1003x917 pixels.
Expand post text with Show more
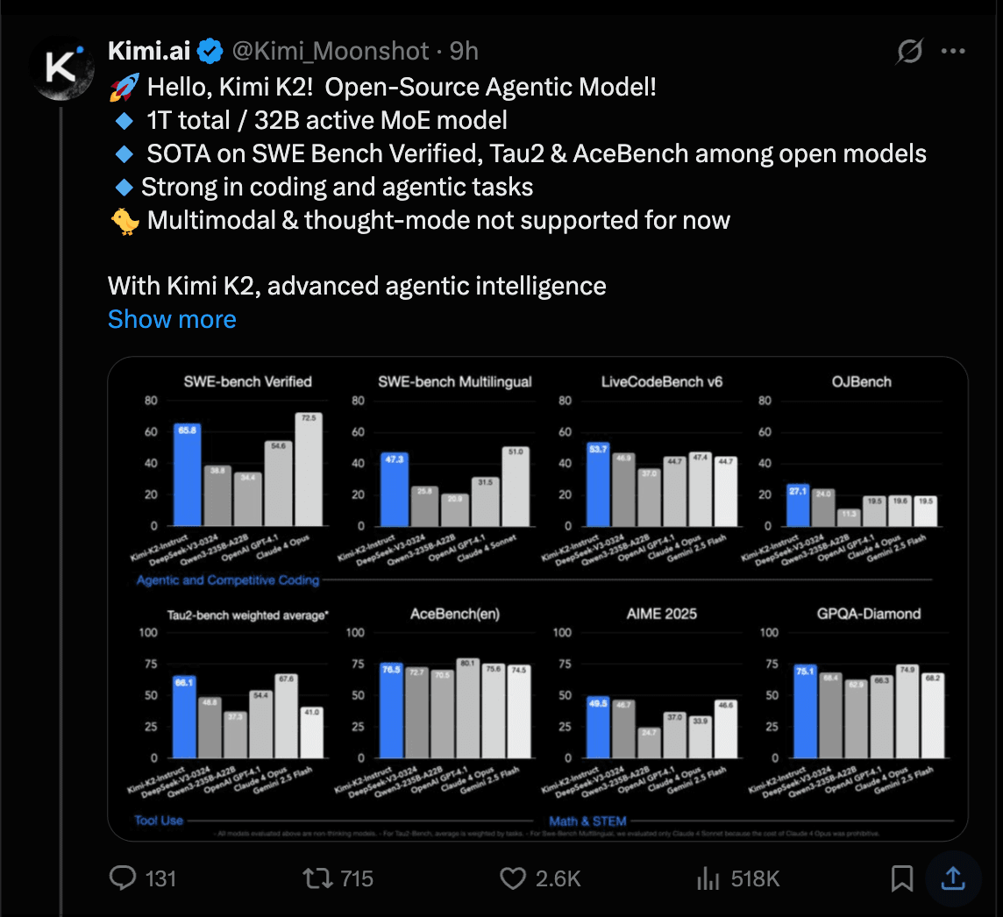tap(172, 319)
